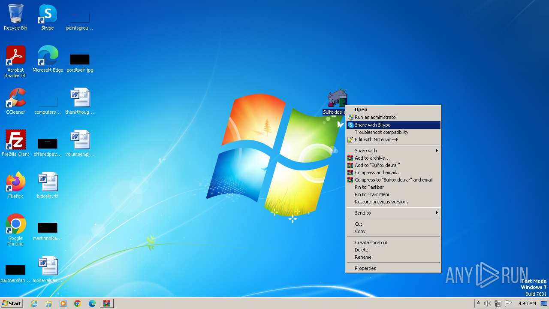Select the Acrobat Reader DC shortcut
The image size is (549, 309).
tap(16, 62)
